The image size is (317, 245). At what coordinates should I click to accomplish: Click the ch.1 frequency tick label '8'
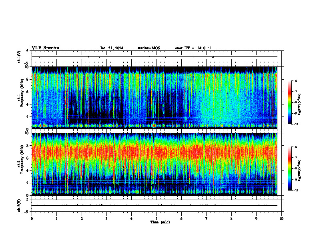[28, 79]
